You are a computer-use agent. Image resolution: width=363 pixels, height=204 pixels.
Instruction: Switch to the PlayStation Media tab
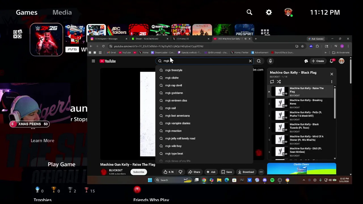[x=62, y=12]
